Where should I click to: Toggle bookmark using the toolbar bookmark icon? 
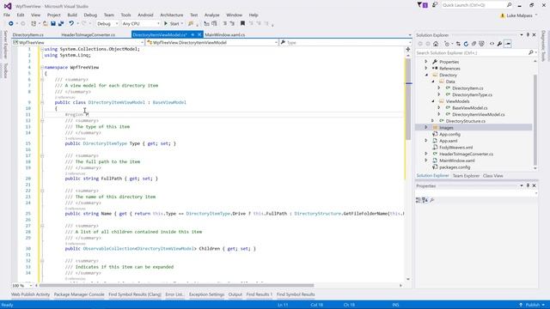coord(242,23)
